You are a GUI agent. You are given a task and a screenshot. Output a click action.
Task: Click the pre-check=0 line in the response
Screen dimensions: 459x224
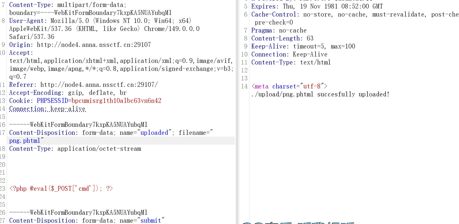click(274, 22)
